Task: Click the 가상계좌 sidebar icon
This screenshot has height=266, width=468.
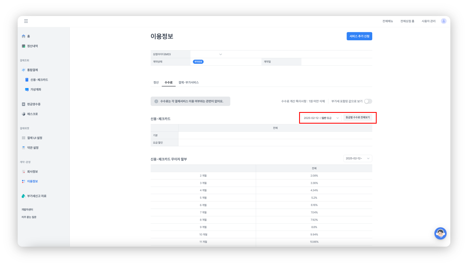Action: pos(27,90)
